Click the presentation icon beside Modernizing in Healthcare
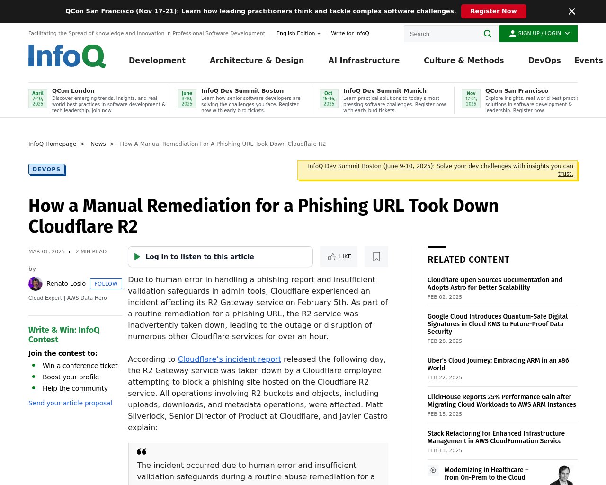This screenshot has height=485, width=606. (x=433, y=470)
